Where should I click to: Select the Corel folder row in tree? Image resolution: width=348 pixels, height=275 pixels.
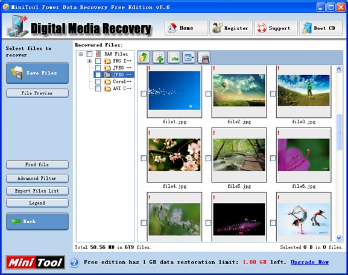coord(122,82)
